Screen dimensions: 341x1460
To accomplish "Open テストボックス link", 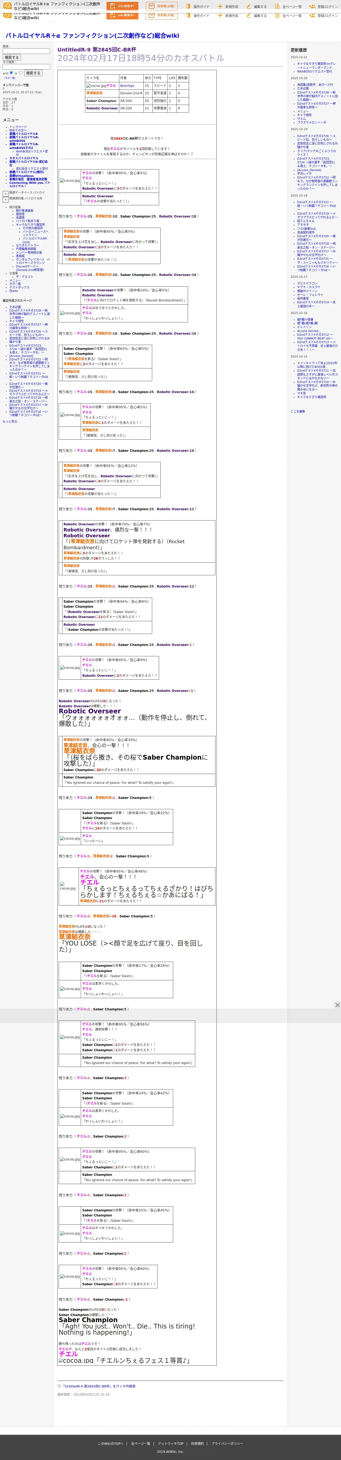I will (19, 287).
